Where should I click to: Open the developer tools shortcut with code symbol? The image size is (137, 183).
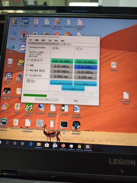coord(64,127)
